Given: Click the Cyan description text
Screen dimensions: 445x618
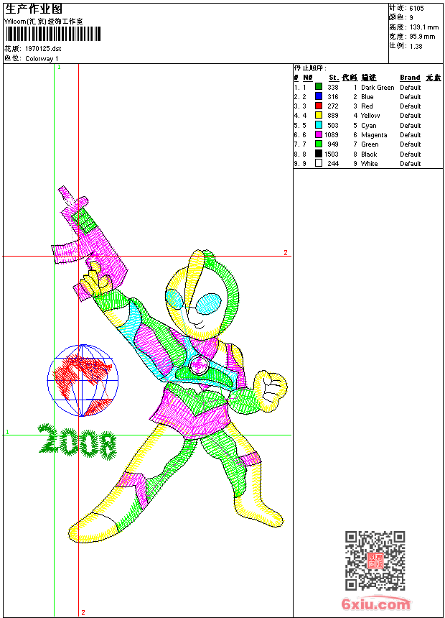Looking at the screenshot, I should pyautogui.click(x=369, y=126).
